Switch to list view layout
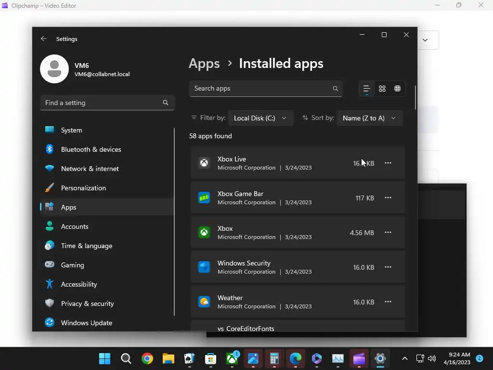The width and height of the screenshot is (493, 370). click(366, 89)
